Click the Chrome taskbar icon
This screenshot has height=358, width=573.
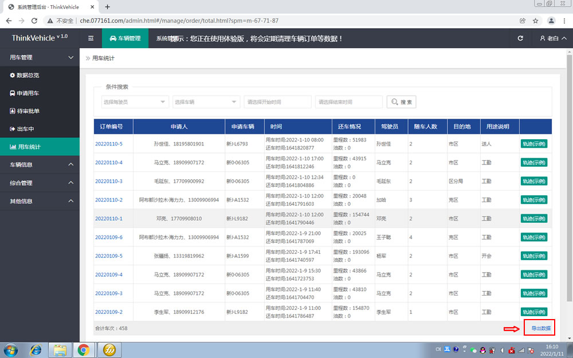(x=84, y=350)
